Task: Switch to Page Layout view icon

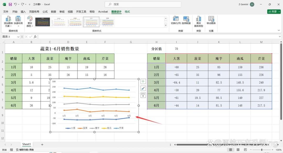Action: 238,150
